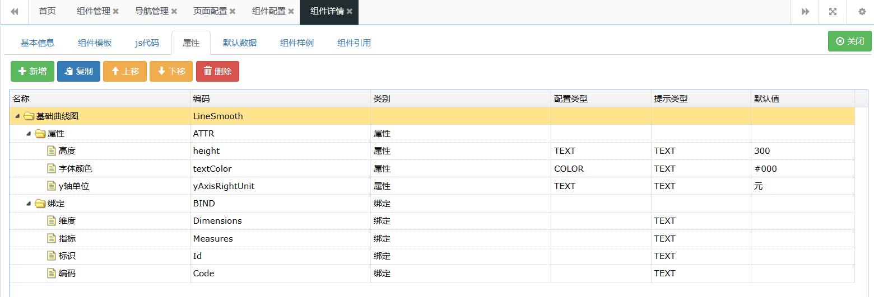
Task: Click the red 删除 delete button
Action: point(217,71)
